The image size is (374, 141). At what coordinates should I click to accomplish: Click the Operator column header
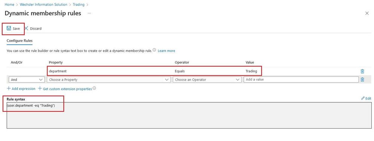(182, 62)
